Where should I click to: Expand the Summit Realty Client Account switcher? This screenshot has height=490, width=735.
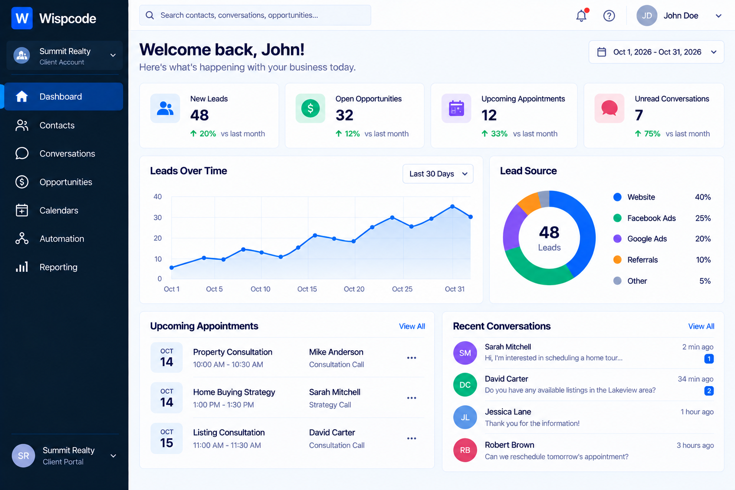(x=65, y=56)
